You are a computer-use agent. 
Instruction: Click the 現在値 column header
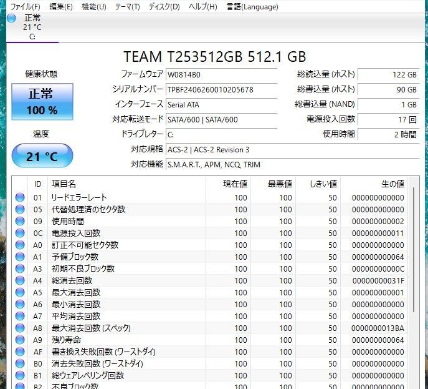[x=229, y=184]
